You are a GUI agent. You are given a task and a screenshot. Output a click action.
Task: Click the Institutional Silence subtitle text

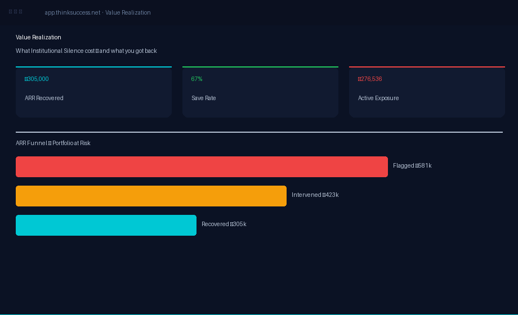86,51
